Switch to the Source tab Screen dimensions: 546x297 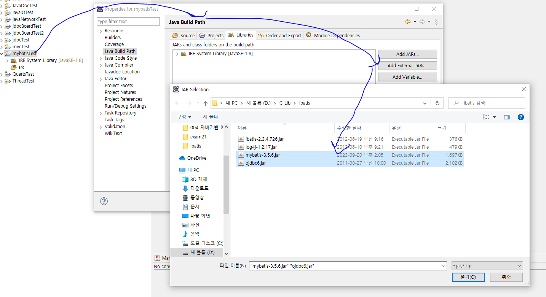[x=184, y=36]
